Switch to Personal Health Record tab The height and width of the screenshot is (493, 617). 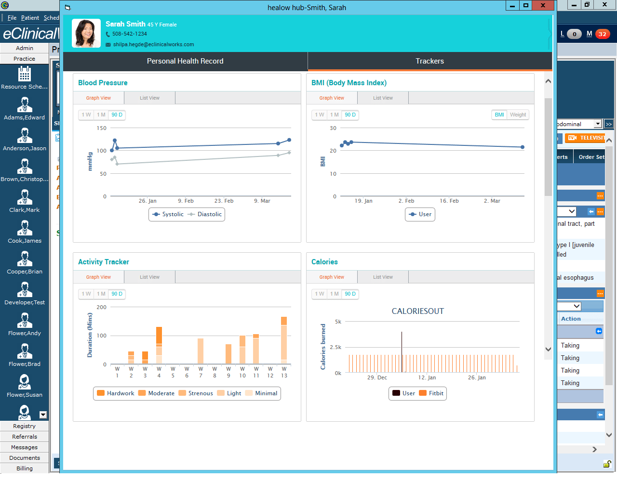185,61
